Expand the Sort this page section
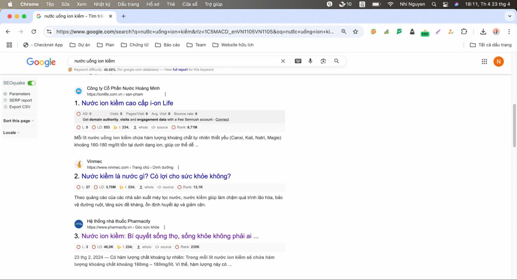 pos(19,121)
